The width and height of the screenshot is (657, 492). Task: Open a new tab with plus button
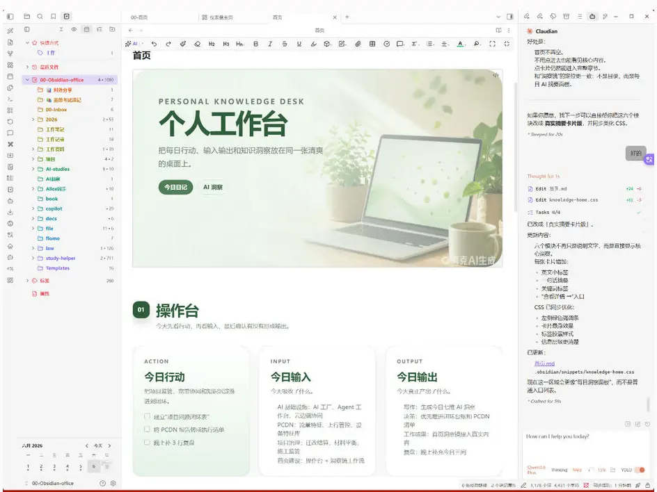point(347,17)
